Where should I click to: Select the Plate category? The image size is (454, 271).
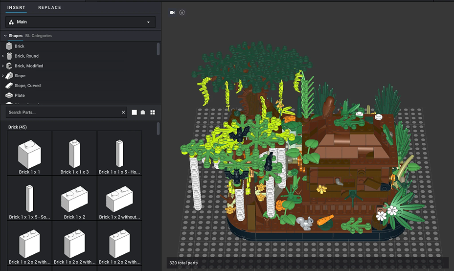click(20, 95)
